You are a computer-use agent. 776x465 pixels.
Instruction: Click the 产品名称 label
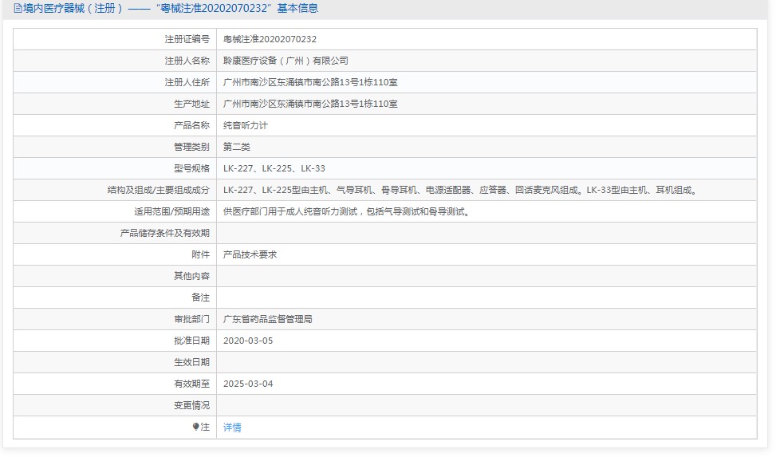191,126
